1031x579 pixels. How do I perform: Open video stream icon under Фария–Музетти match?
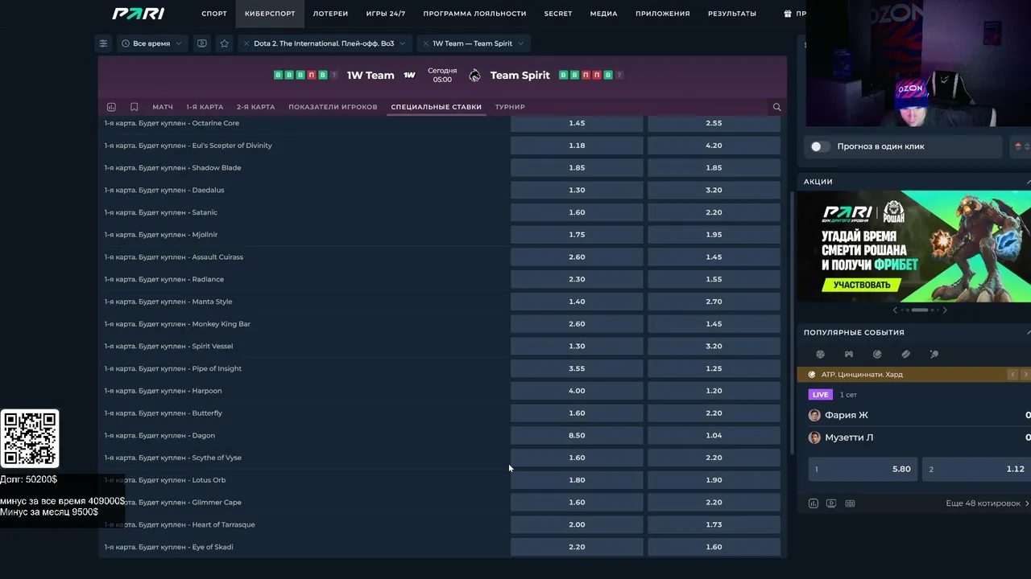point(831,503)
